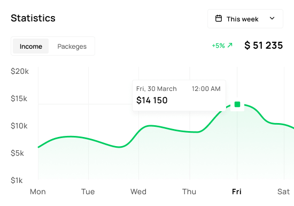
Task: Click the $ 51 235 total amount
Action: [x=264, y=45]
